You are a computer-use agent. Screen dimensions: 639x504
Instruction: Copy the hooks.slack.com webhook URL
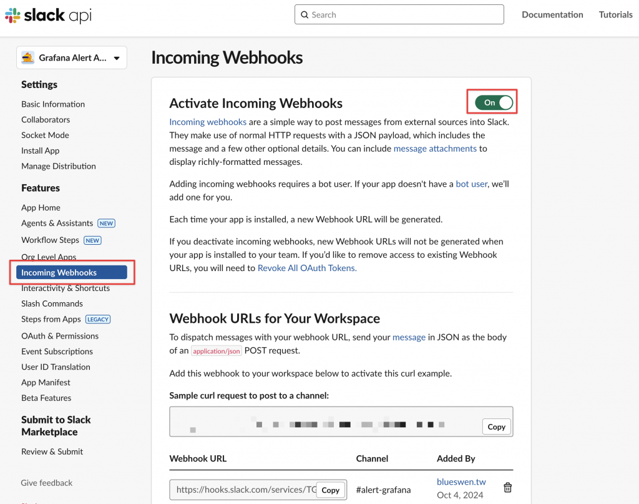330,490
